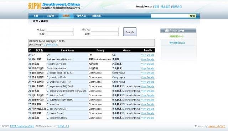View Details for D. icranuma
Viewport: 228px width, 131px height.
click(147, 104)
